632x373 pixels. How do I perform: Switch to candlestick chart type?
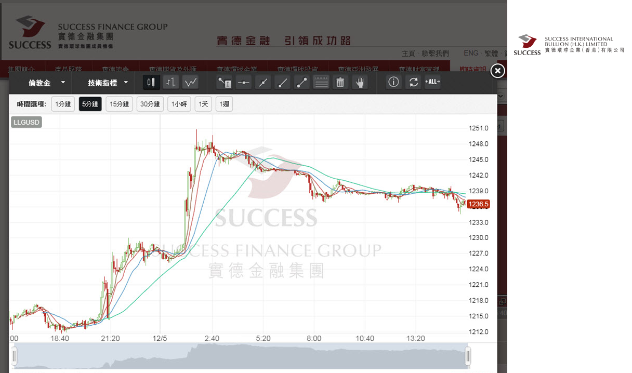tap(151, 82)
